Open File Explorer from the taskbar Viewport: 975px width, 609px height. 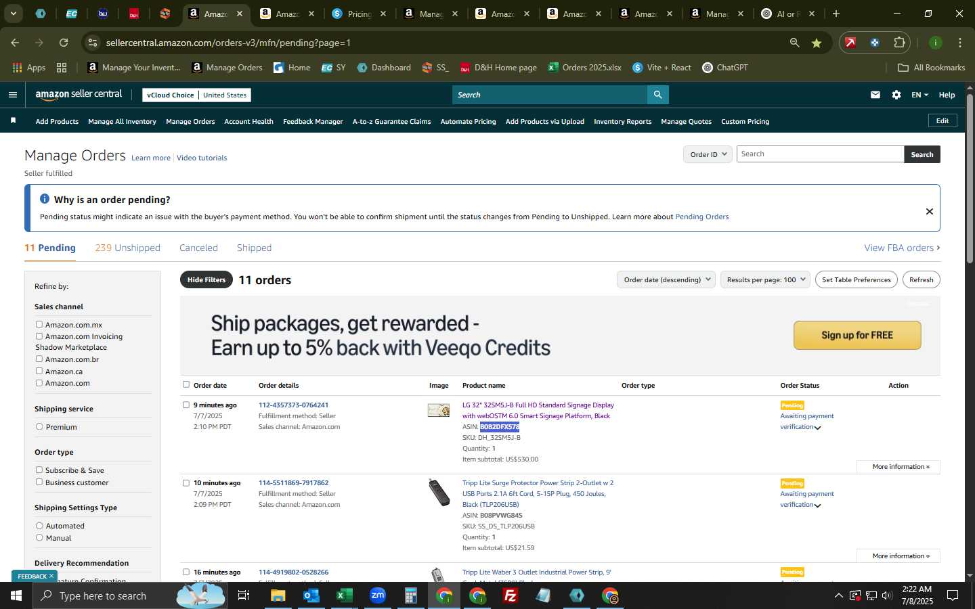tap(278, 595)
